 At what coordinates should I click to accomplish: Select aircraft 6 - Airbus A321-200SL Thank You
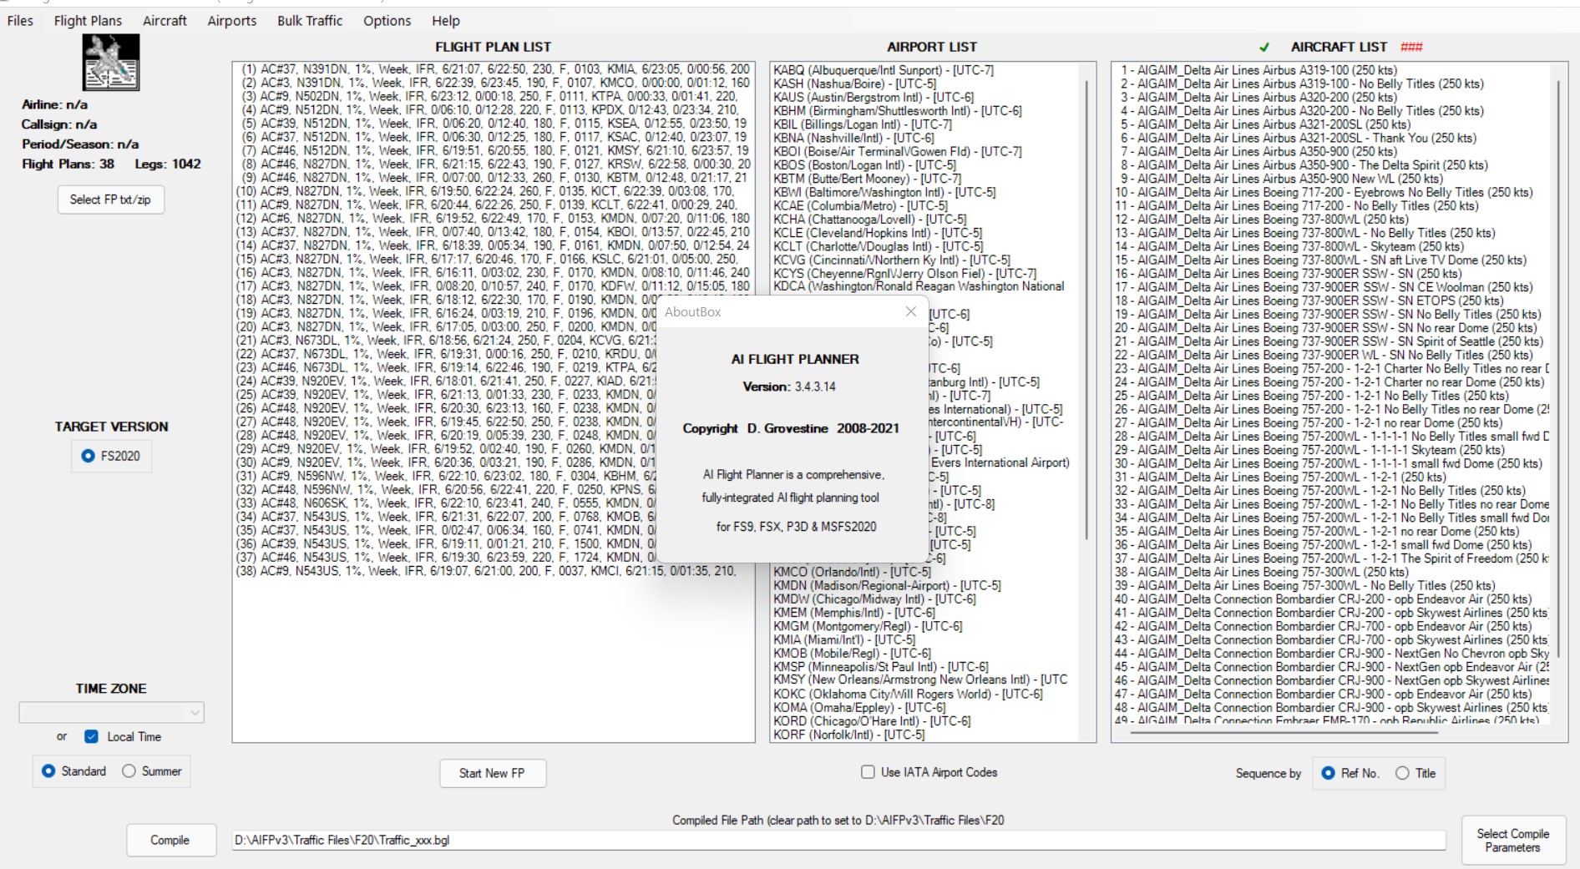(1298, 138)
